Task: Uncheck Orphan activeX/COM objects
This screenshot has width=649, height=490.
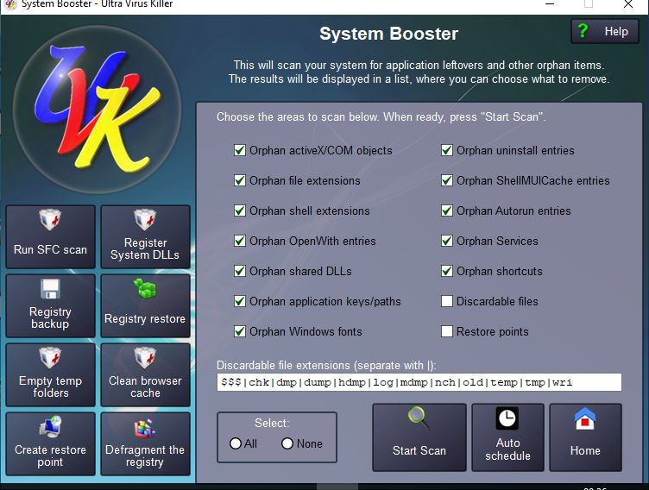Action: pyautogui.click(x=240, y=150)
